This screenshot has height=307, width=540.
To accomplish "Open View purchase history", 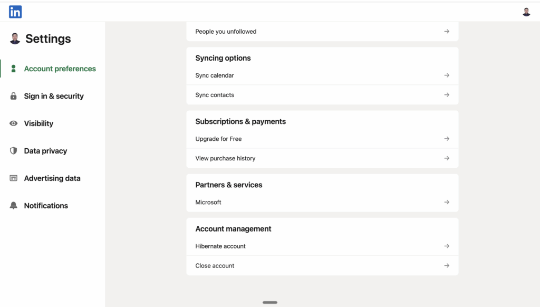I will tap(225, 158).
